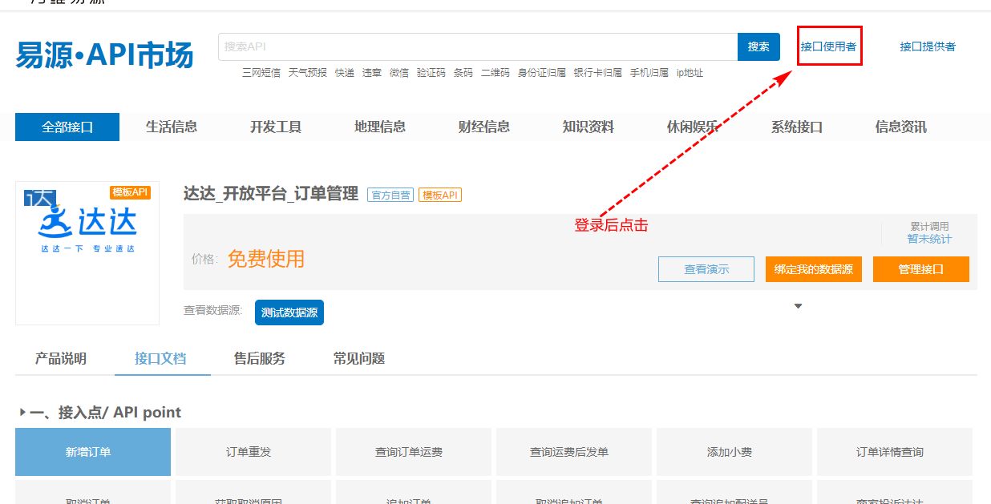
Task: Open the 接口使用者 link
Action: click(x=828, y=46)
